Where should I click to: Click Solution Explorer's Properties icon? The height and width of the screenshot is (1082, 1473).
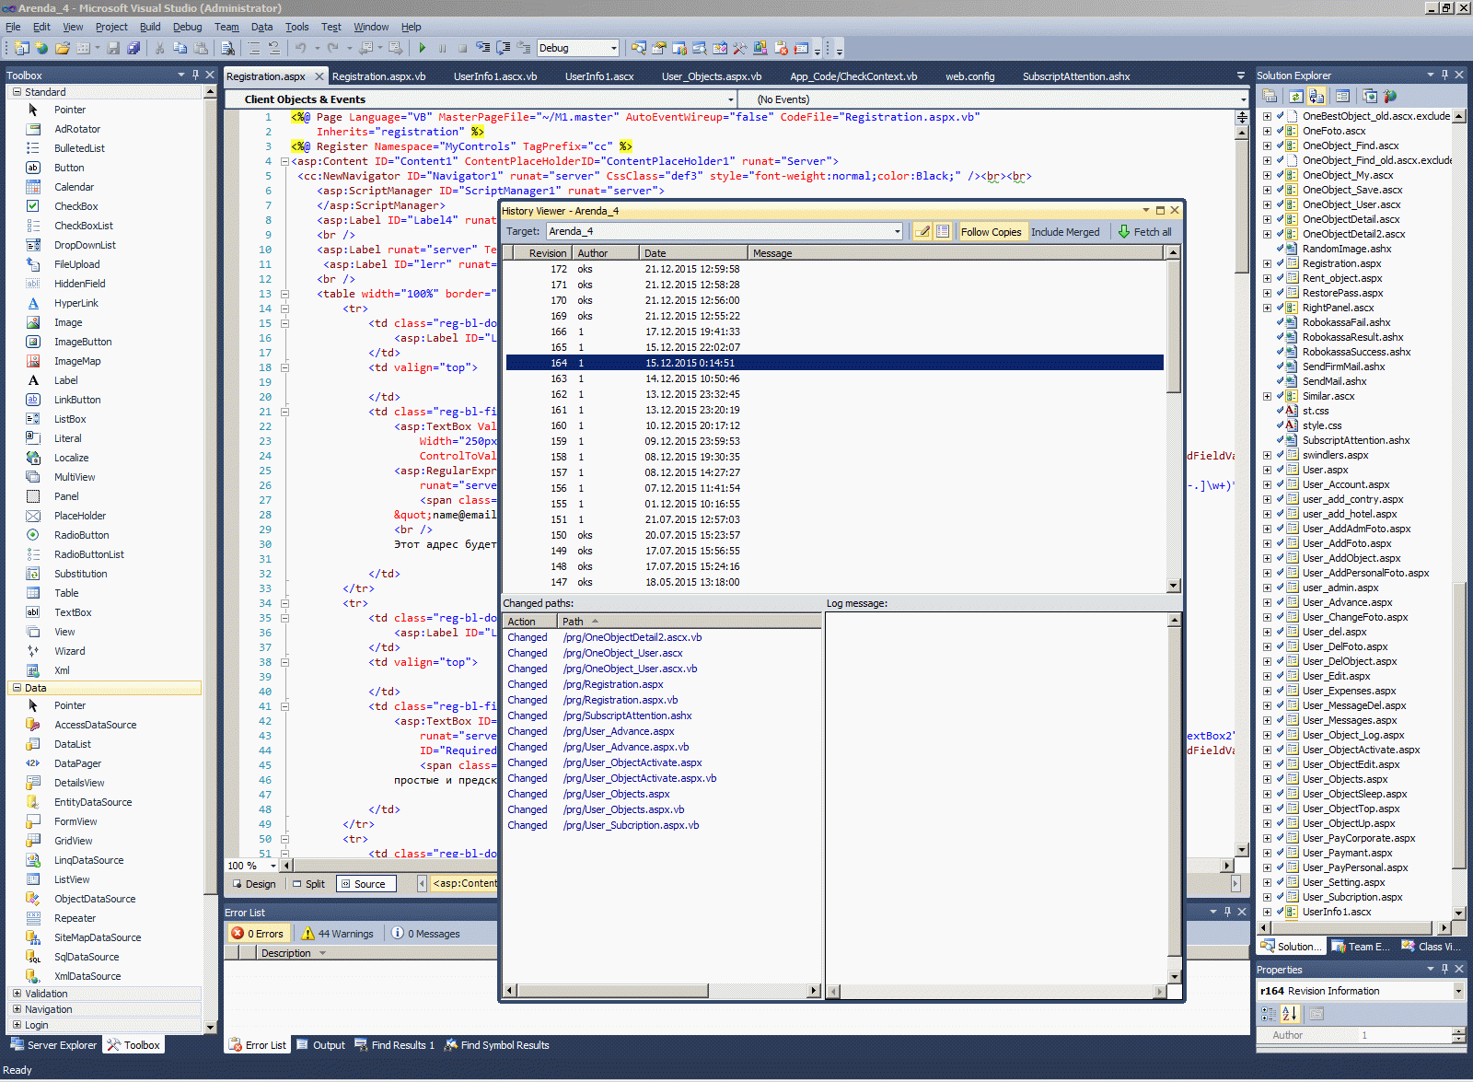click(x=1270, y=96)
